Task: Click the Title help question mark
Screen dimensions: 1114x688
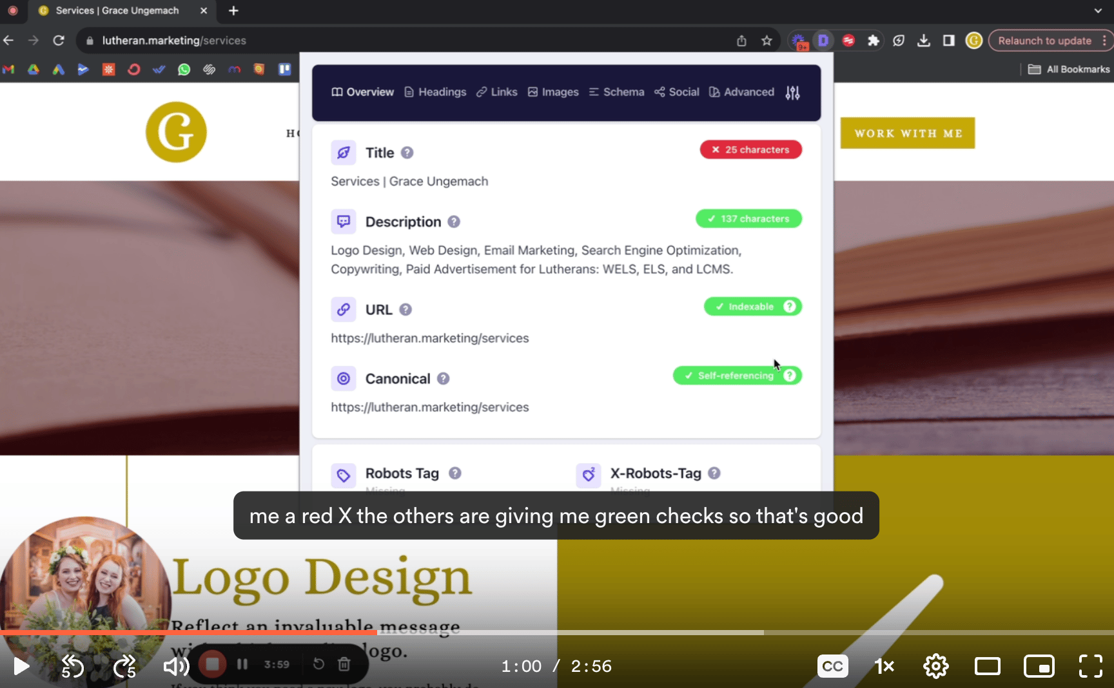Action: (x=407, y=153)
